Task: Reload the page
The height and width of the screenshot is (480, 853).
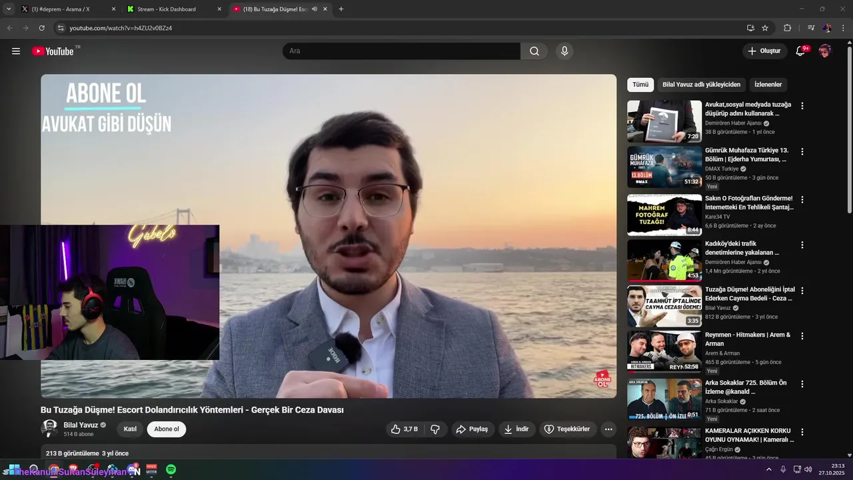Action: [41, 28]
